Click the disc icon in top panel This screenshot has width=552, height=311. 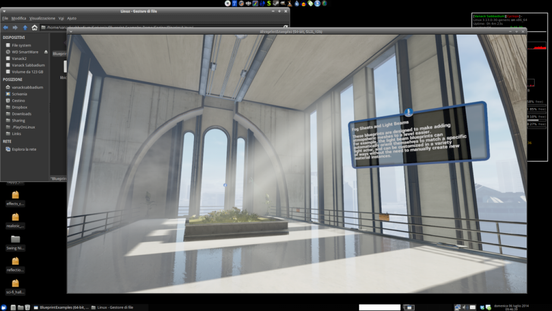pyautogui.click(x=228, y=3)
